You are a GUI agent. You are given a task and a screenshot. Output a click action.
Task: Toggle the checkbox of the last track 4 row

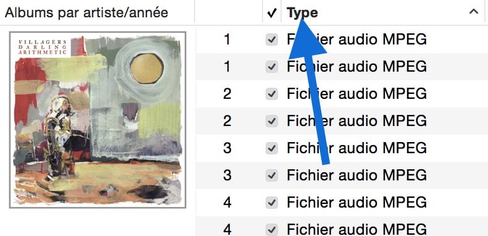click(x=272, y=230)
